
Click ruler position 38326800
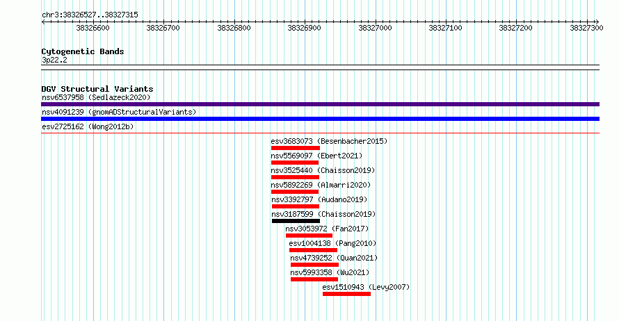(234, 28)
